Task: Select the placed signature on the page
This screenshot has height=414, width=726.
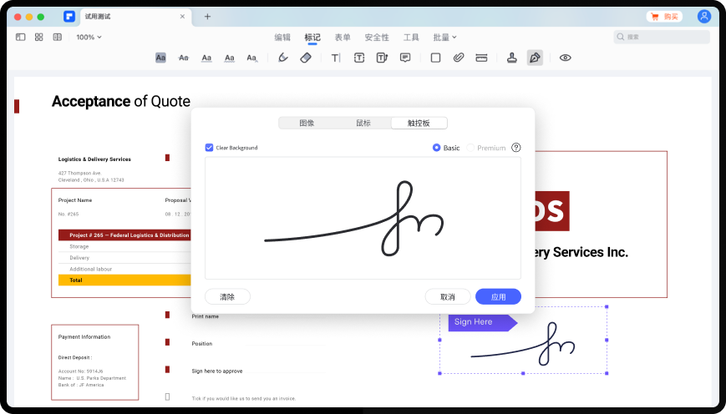Action: (x=523, y=344)
